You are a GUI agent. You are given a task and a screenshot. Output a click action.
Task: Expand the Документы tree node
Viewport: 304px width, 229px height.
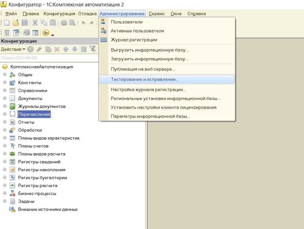[5, 98]
